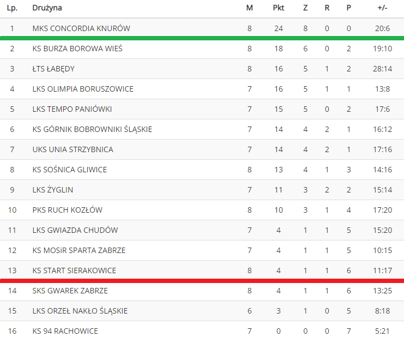The width and height of the screenshot is (404, 343).
Task: Click the MKS Concordia Knurów team name
Action: click(81, 28)
